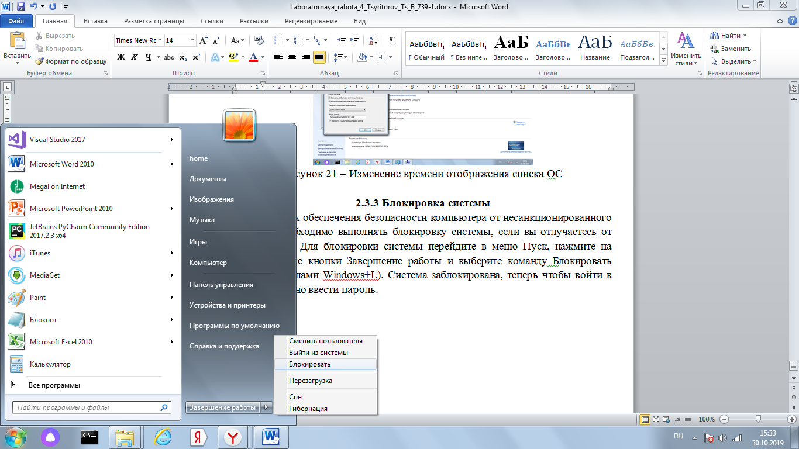Toggle display of paragraph marks ¶
Screen dimensions: 799x449
pos(392,40)
